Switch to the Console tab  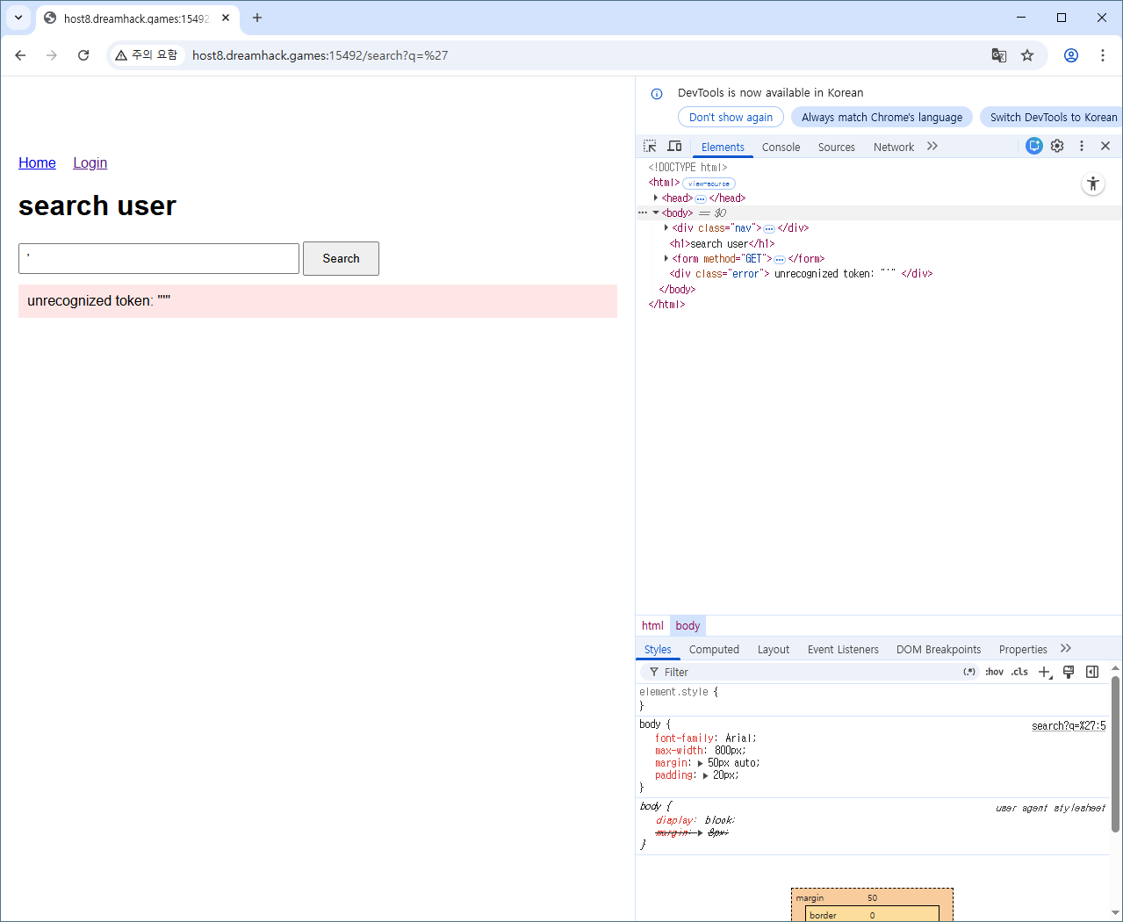point(781,148)
